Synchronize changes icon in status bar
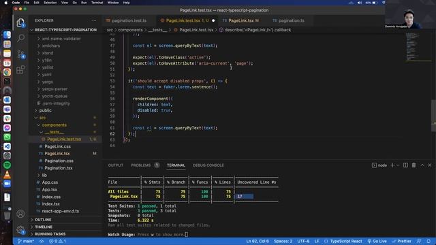This screenshot has height=245, width=436. coord(42,241)
